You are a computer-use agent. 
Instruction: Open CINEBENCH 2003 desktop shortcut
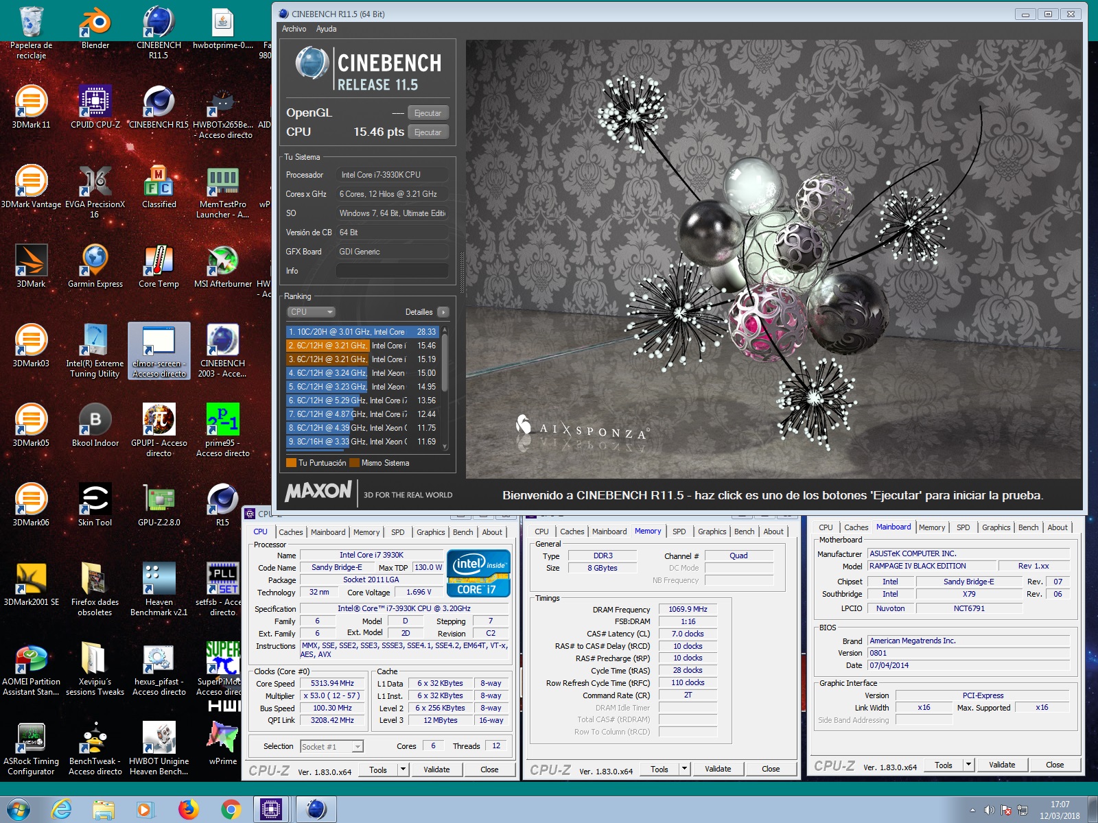(x=222, y=350)
